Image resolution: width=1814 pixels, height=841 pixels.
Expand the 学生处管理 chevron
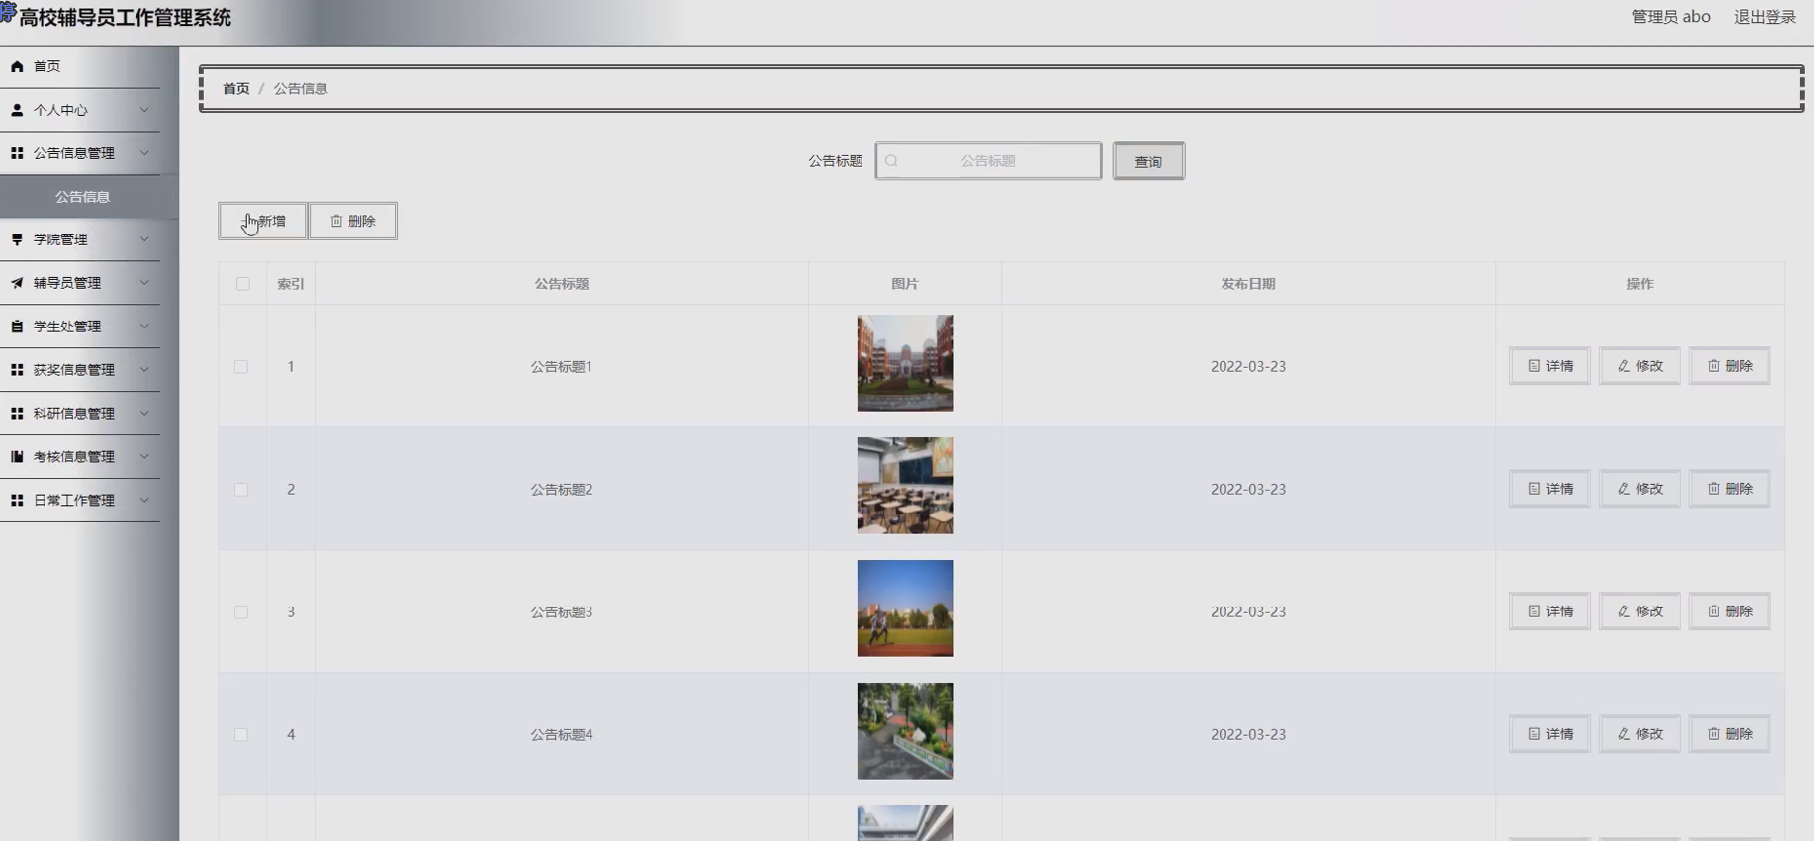pos(144,327)
